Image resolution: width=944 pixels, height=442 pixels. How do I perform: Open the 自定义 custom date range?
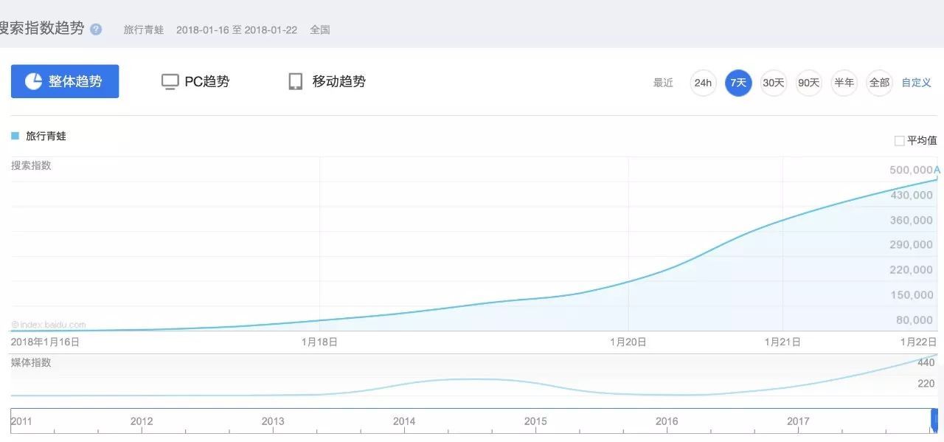(917, 83)
